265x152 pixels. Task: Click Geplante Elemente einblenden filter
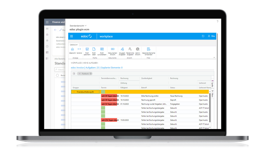pos(149,51)
